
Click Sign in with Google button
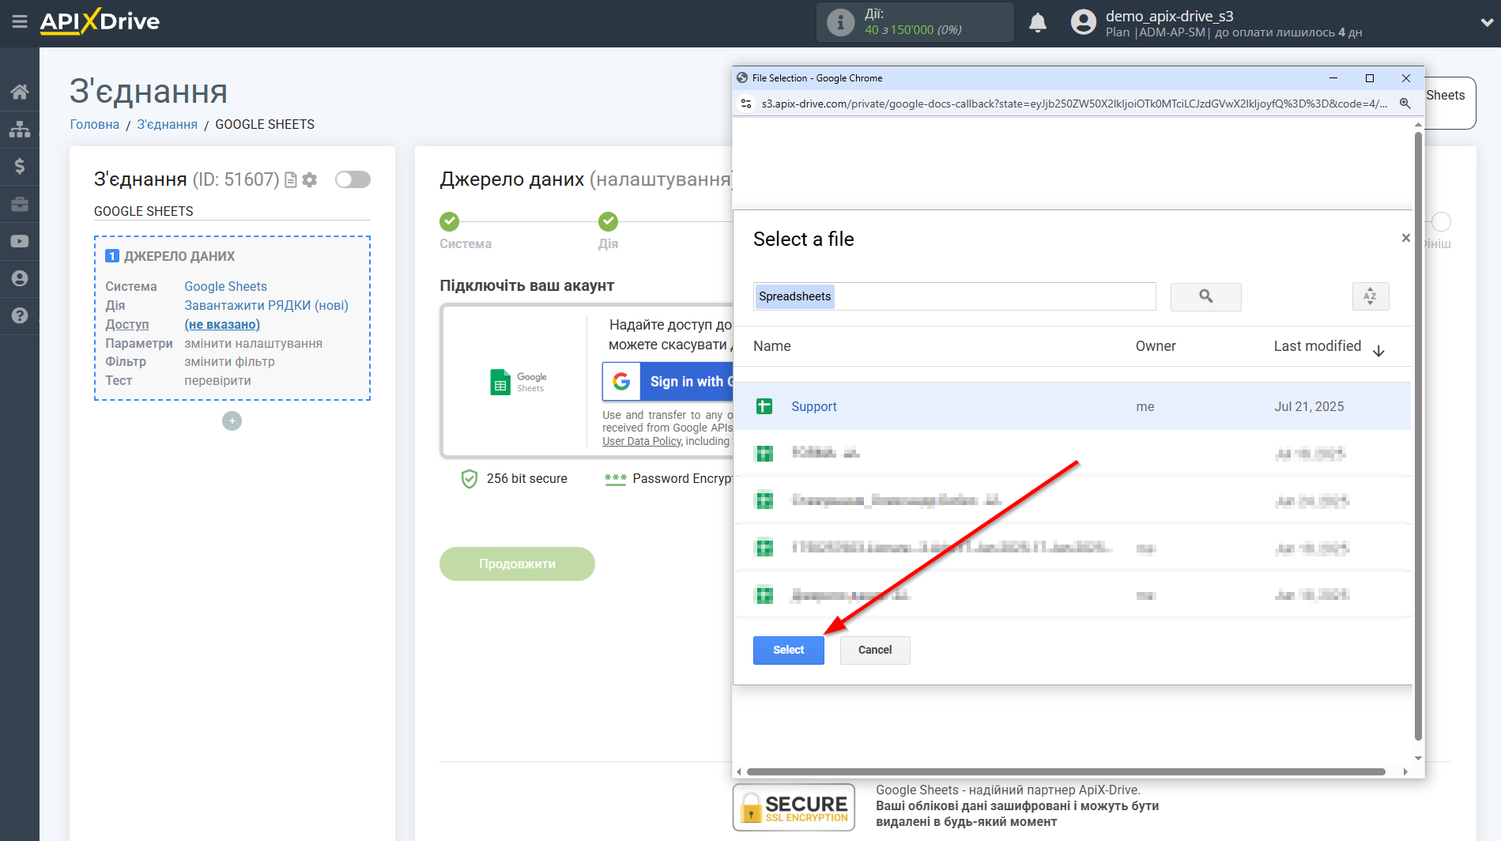click(668, 382)
